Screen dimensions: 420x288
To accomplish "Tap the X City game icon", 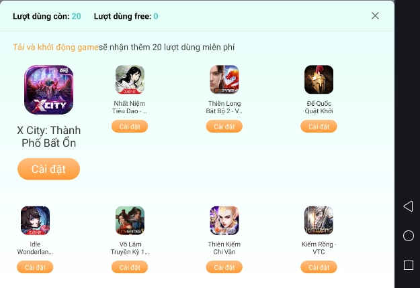I will tap(49, 90).
